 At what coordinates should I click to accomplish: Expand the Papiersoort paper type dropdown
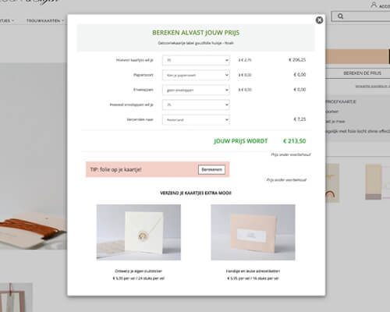point(196,75)
